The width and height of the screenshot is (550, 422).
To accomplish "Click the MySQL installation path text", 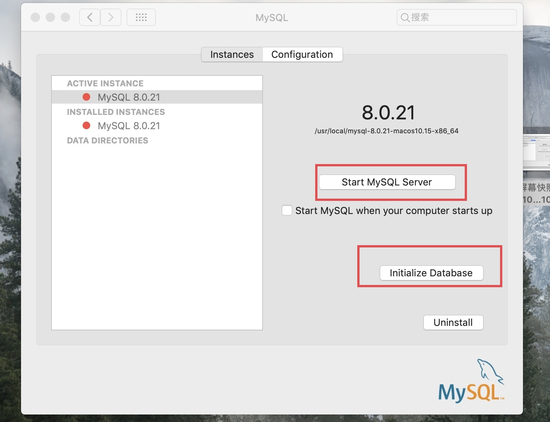I will [387, 131].
